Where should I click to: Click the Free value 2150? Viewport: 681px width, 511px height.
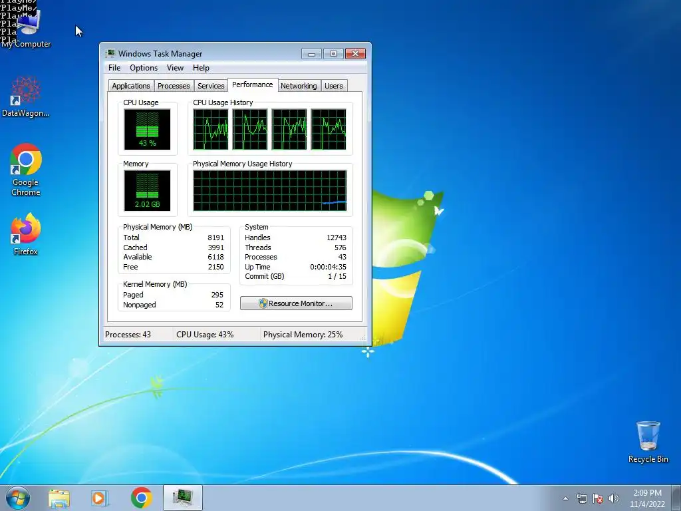coord(216,267)
